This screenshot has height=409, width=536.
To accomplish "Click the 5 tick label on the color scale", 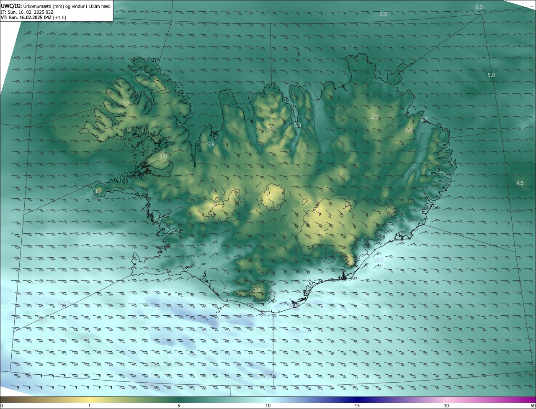I will [x=179, y=406].
